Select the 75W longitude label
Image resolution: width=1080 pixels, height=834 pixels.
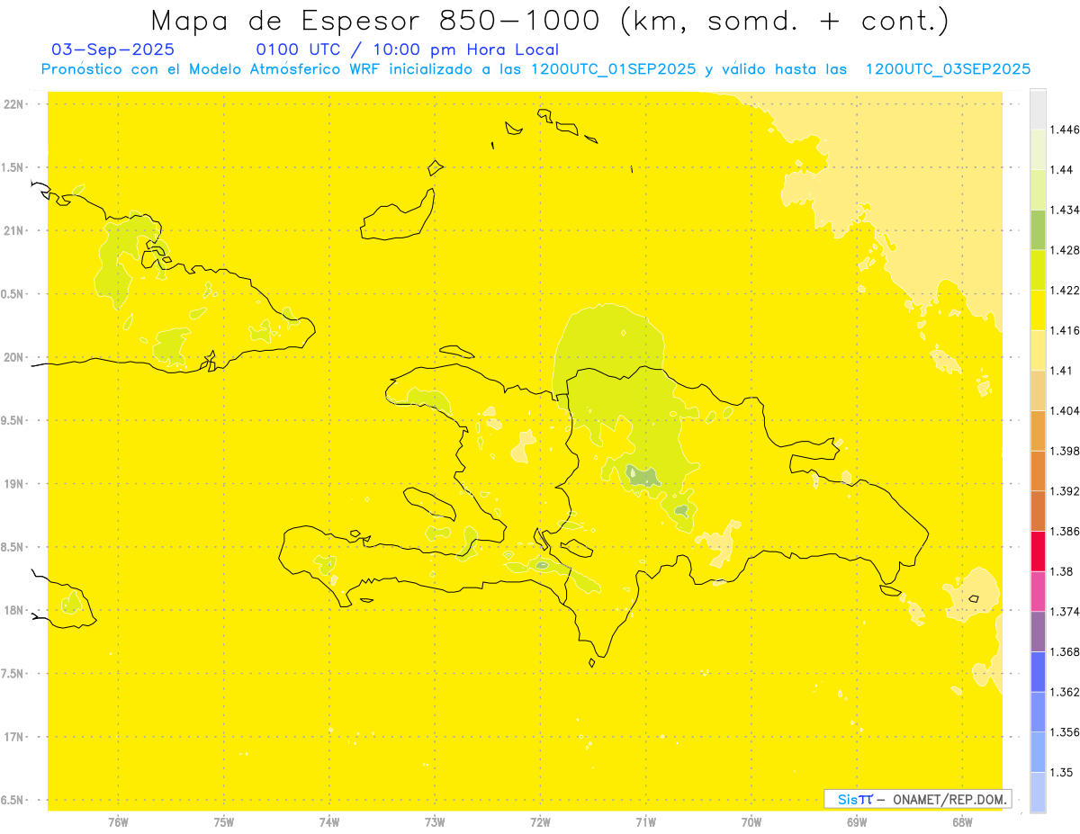pyautogui.click(x=224, y=822)
